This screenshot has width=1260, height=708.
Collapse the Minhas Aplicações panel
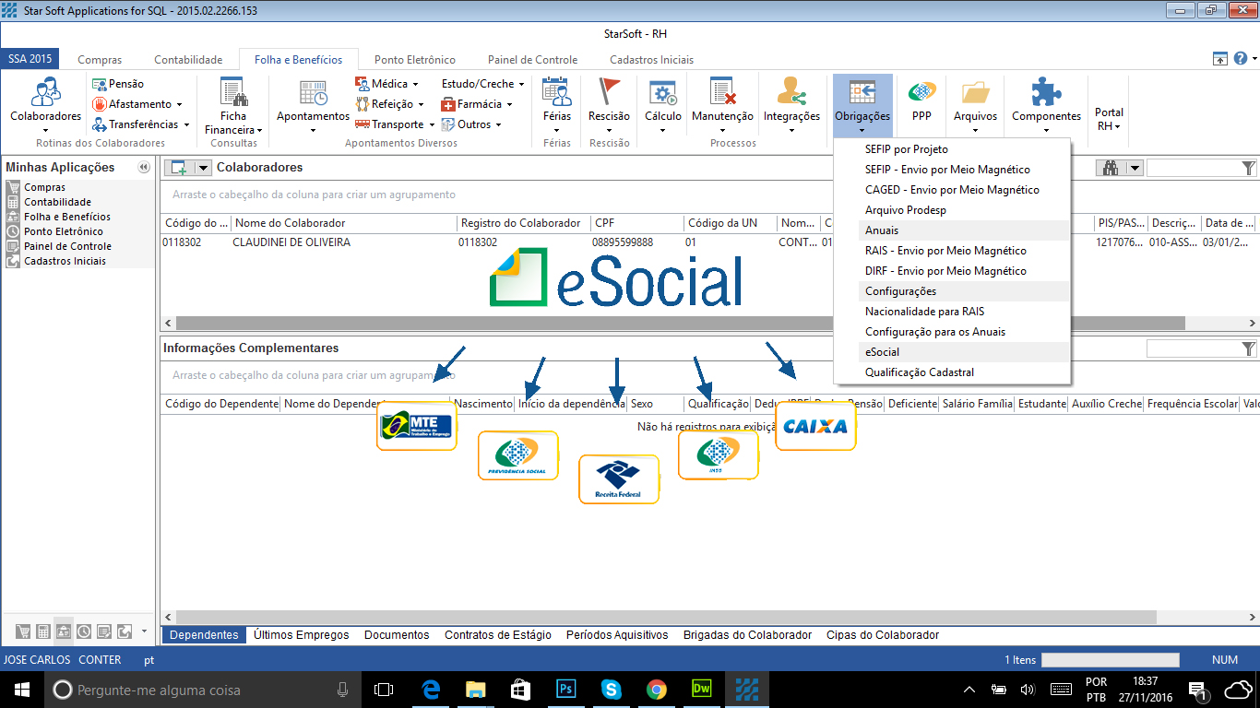(144, 168)
